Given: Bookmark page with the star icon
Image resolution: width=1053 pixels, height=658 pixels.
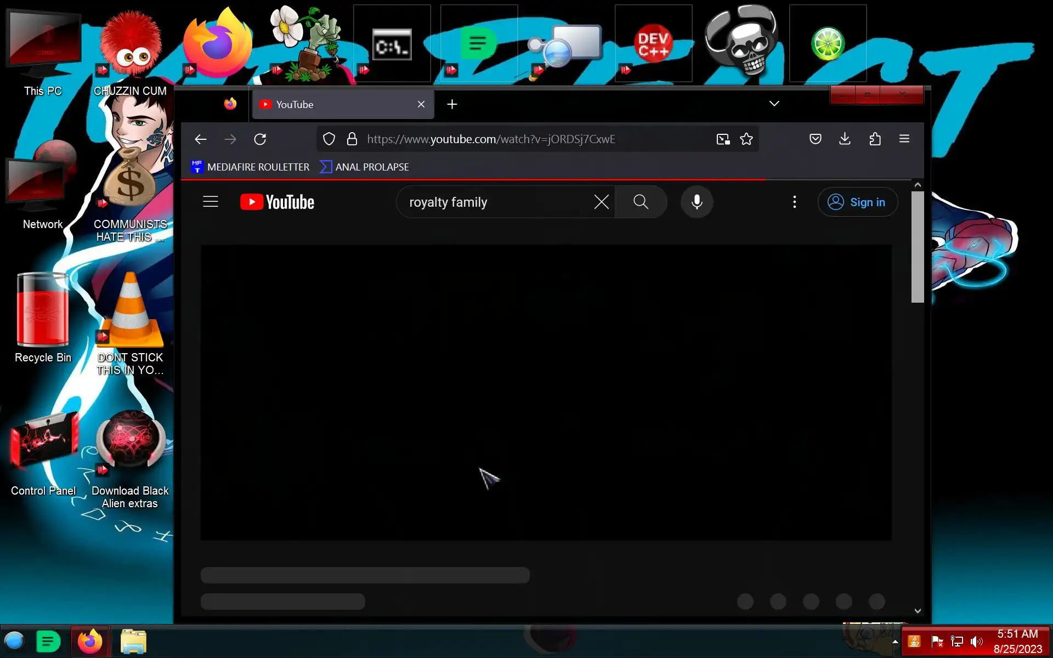Looking at the screenshot, I should 746,139.
